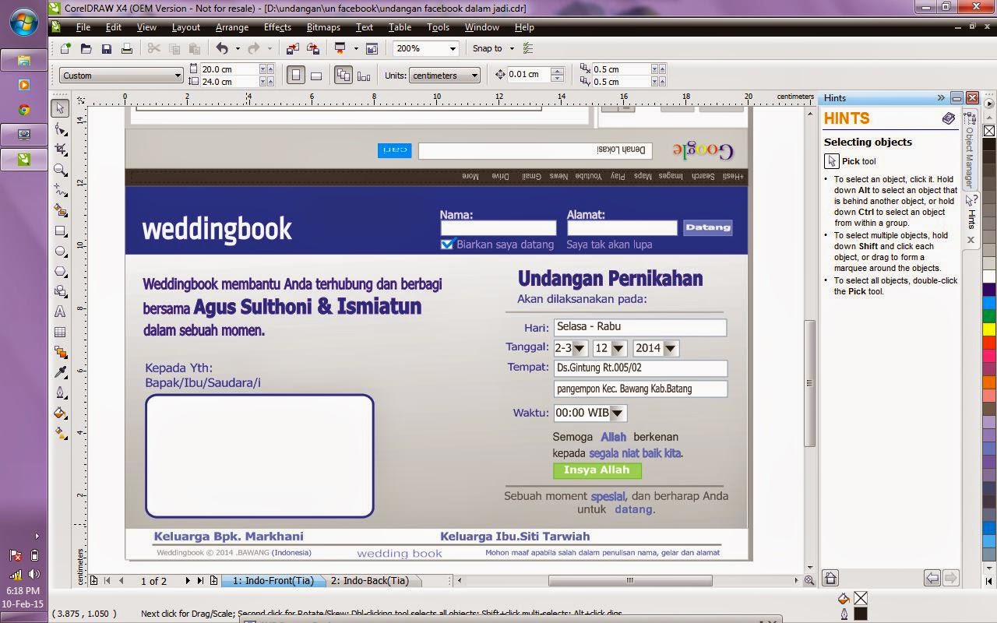Pick the yellow color swatch
The height and width of the screenshot is (623, 997).
pyautogui.click(x=989, y=329)
